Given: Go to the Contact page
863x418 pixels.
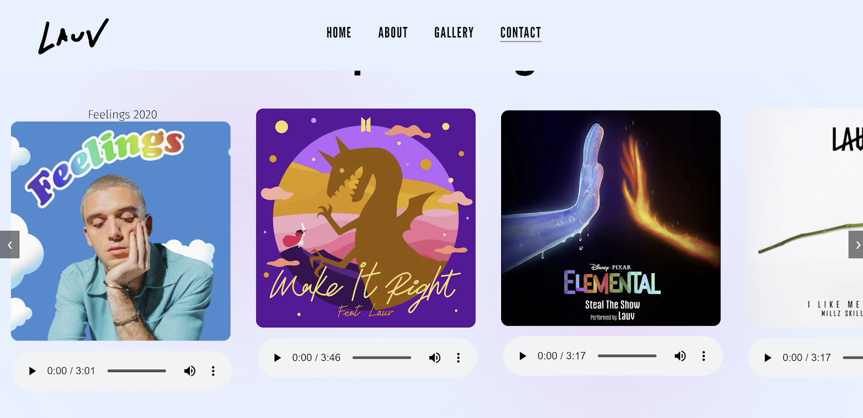Looking at the screenshot, I should click(x=520, y=33).
